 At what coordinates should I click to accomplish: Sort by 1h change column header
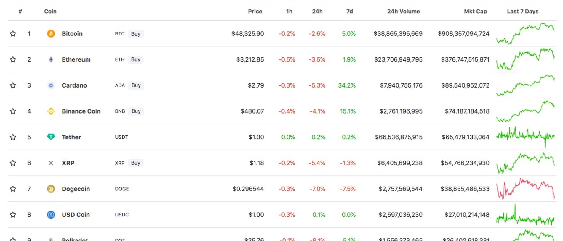(x=289, y=11)
